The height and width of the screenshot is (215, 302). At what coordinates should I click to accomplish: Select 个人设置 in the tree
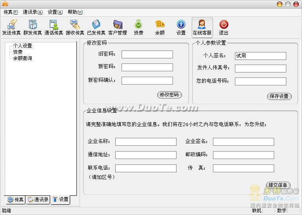tap(22, 46)
